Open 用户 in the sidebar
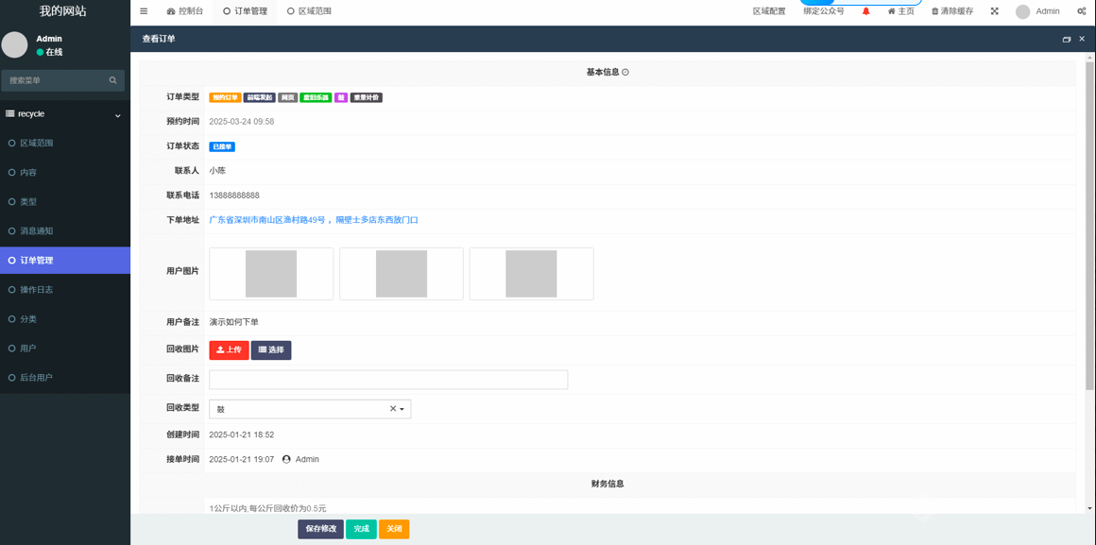Viewport: 1096px width, 545px height. tap(65, 349)
